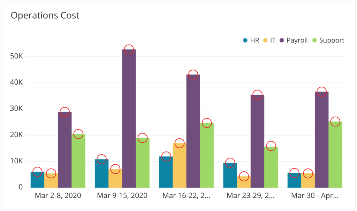Click red marker on Mar 30 Payroll bar
Viewport: 357px width, 211px height.
tap(321, 92)
